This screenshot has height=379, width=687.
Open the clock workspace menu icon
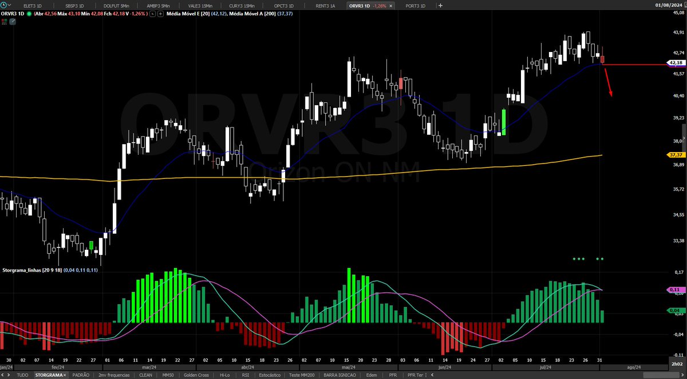point(5,5)
